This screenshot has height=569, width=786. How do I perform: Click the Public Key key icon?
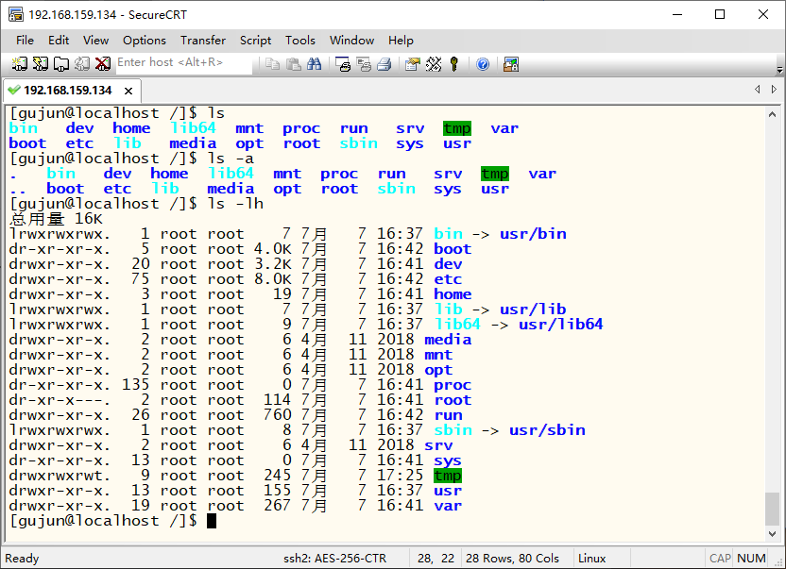(454, 63)
